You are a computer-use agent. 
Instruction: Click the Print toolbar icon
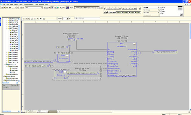(10, 8)
